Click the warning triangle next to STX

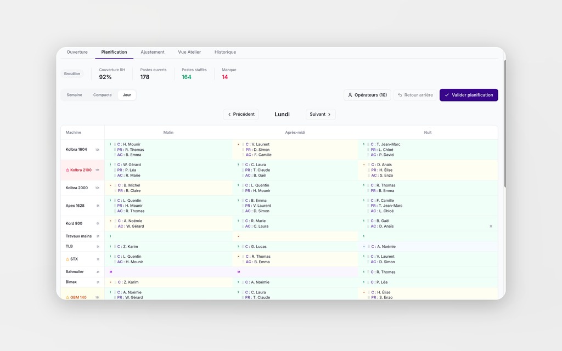(68, 259)
